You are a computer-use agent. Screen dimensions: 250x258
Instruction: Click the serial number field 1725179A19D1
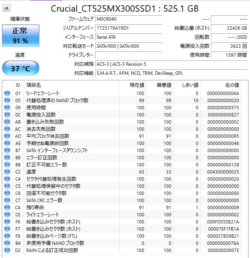pyautogui.click(x=129, y=28)
